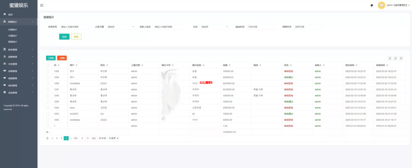412x168 pixels.
Task: Sort table by the 审核时间 column arrows
Action: (387, 65)
